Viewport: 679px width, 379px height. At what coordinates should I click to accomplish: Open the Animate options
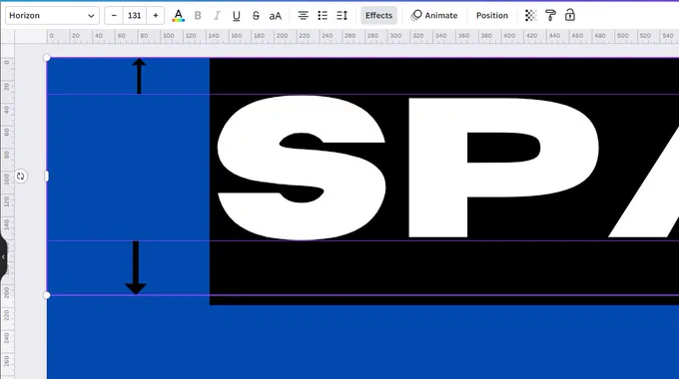[434, 16]
